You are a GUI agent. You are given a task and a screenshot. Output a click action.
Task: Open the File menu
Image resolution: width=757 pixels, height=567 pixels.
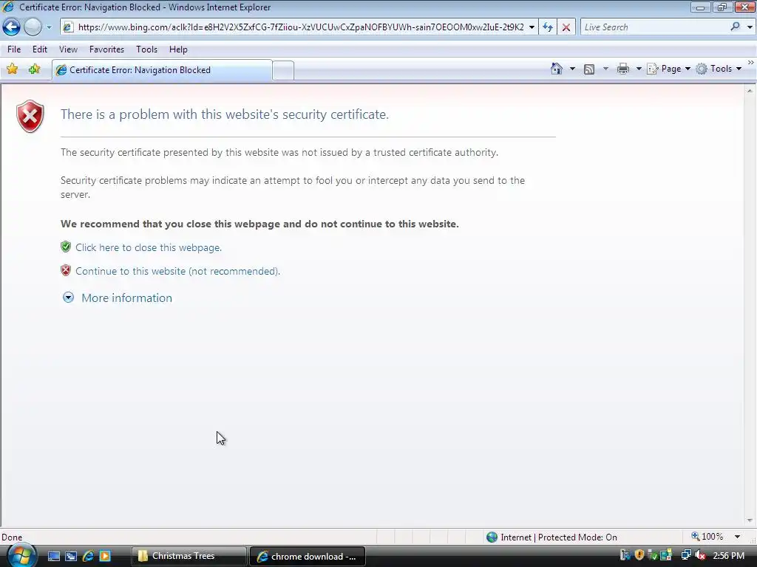pyautogui.click(x=14, y=49)
